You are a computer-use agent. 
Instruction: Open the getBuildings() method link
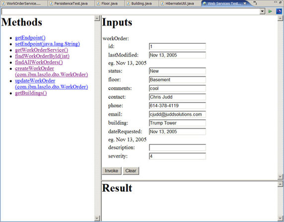(x=31, y=93)
